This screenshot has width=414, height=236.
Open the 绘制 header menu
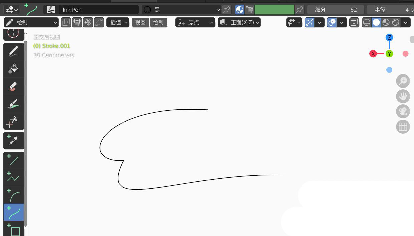tap(158, 22)
